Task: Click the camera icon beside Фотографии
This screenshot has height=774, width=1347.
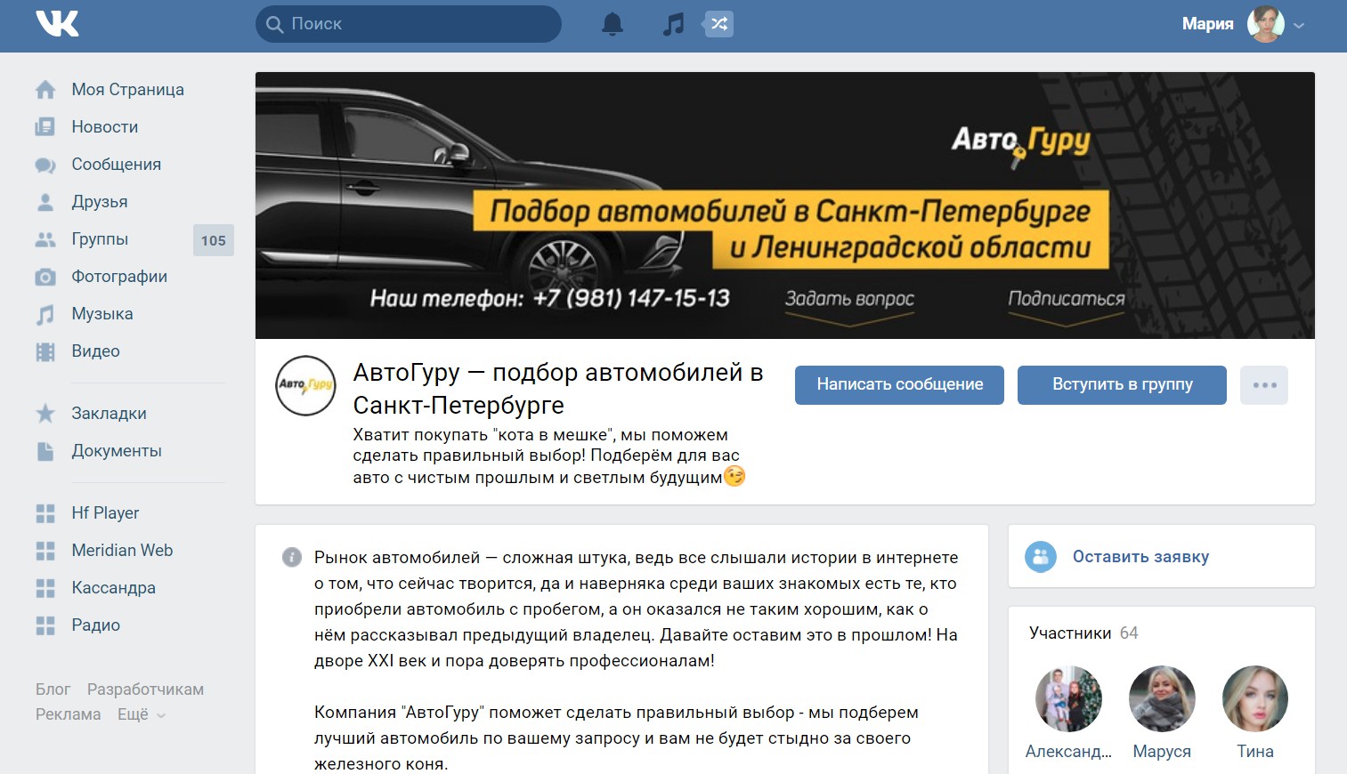Action: click(45, 277)
